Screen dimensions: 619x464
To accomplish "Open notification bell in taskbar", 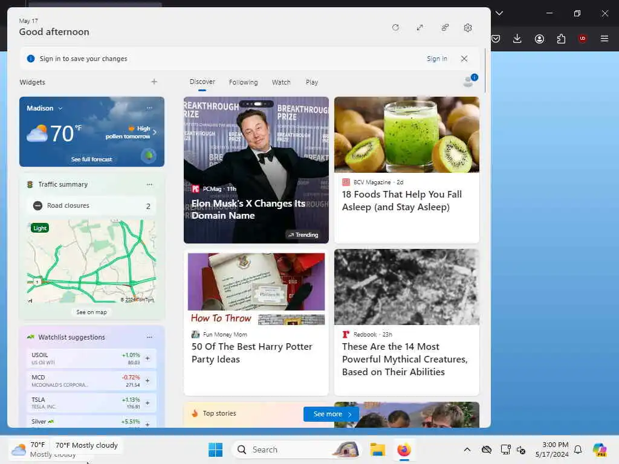I will [x=577, y=449].
